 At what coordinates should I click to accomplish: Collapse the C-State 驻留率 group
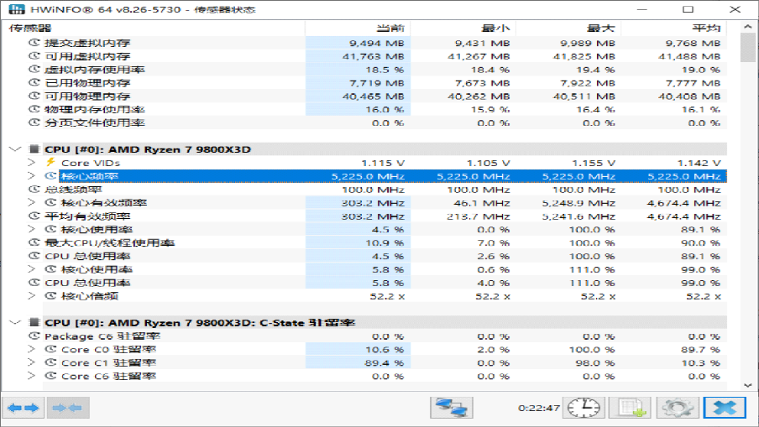coord(15,322)
